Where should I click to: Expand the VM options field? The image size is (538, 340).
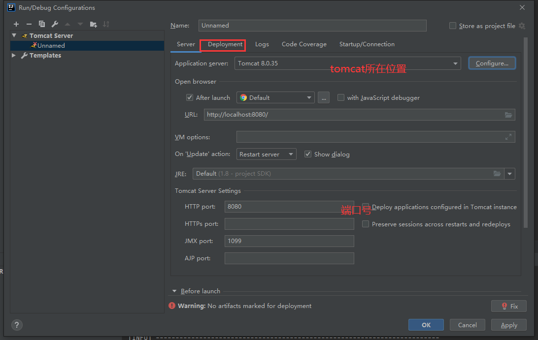508,137
